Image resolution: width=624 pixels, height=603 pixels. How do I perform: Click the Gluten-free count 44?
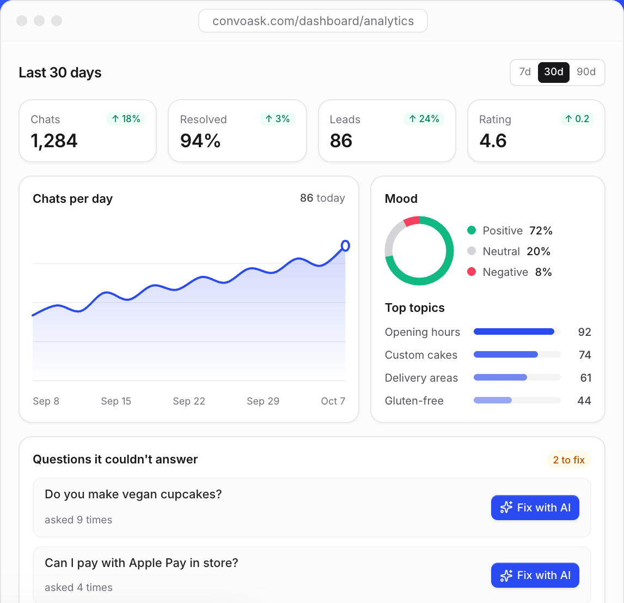[x=584, y=401]
